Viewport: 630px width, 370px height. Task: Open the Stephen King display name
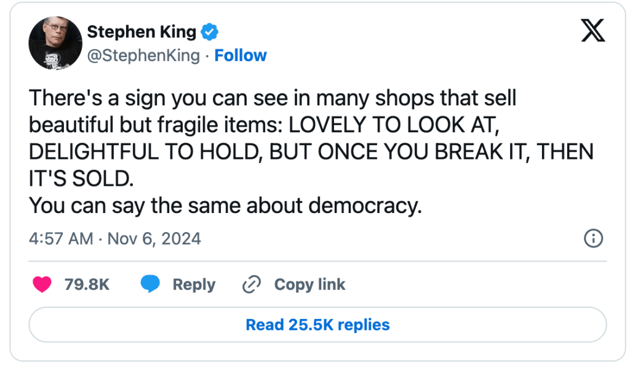click(142, 31)
